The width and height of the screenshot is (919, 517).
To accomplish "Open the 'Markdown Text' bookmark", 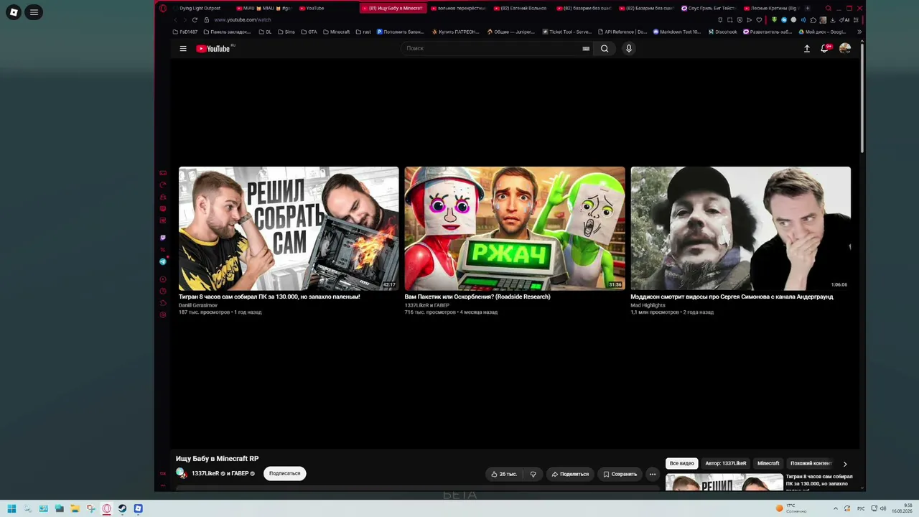I will [x=676, y=32].
